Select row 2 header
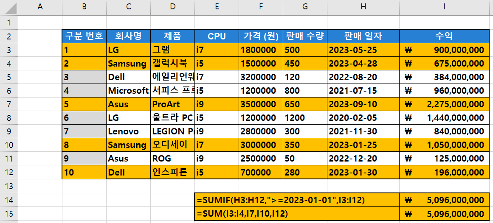Viewport: 493px width, 223px height. 9,36
